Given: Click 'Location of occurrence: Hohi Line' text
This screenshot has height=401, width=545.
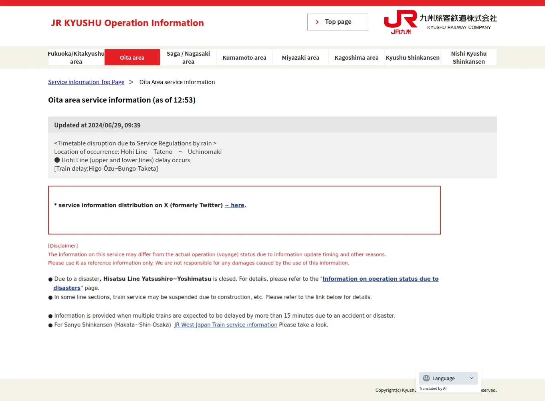Looking at the screenshot, I should (x=101, y=152).
